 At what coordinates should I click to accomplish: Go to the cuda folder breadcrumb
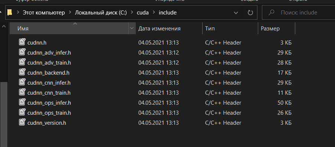143,13
